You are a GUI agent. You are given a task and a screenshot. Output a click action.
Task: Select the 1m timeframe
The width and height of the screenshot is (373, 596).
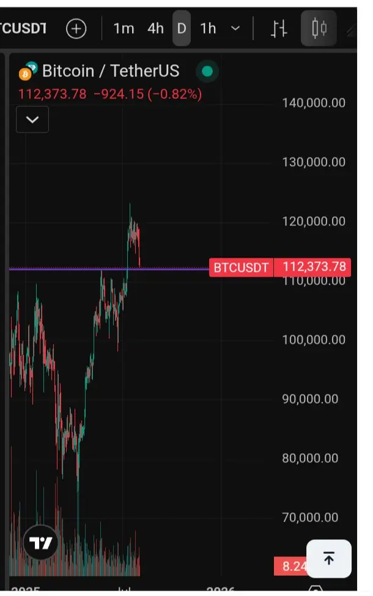point(124,29)
